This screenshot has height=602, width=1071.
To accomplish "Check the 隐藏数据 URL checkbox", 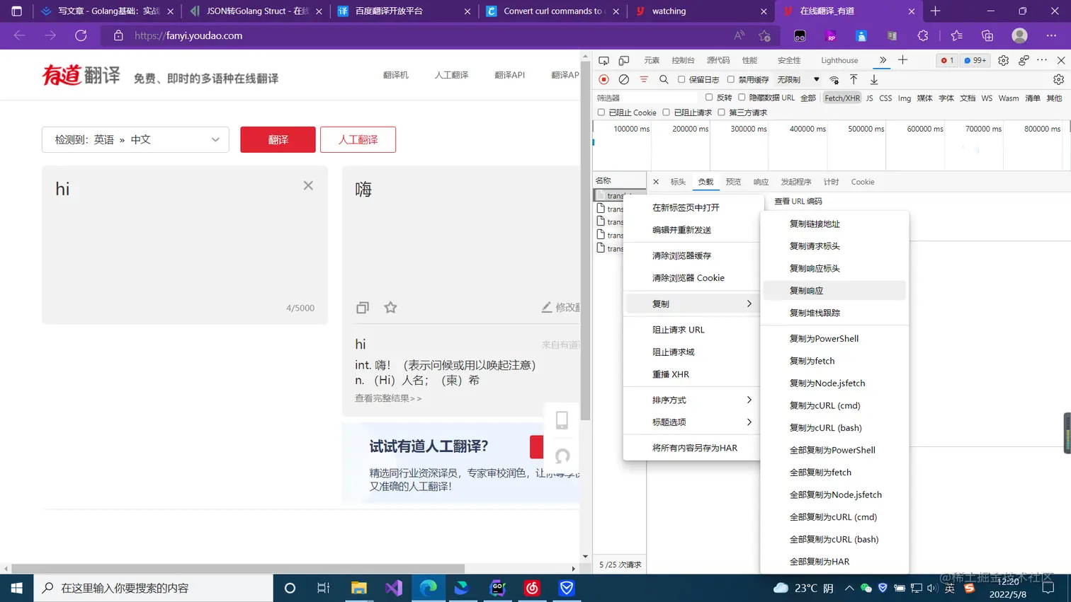I will tap(742, 98).
